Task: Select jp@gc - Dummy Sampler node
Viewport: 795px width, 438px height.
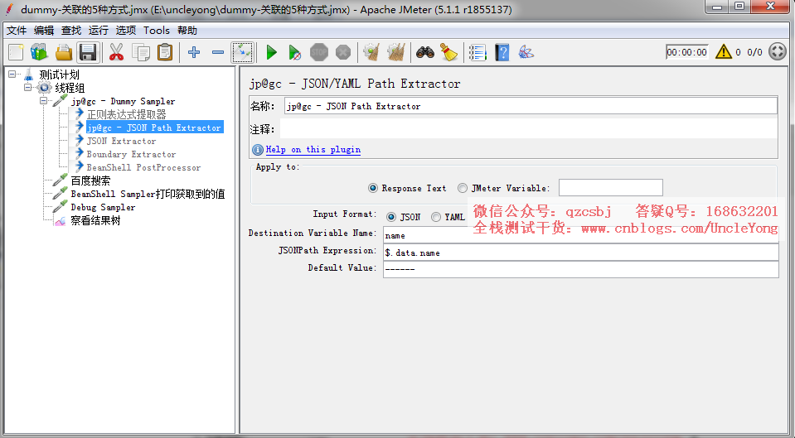Action: pos(123,101)
